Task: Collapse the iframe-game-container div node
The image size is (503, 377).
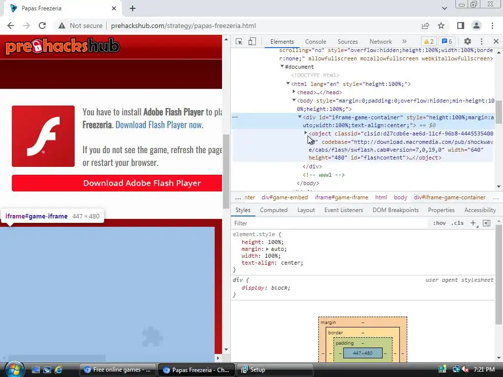Action: (300, 117)
